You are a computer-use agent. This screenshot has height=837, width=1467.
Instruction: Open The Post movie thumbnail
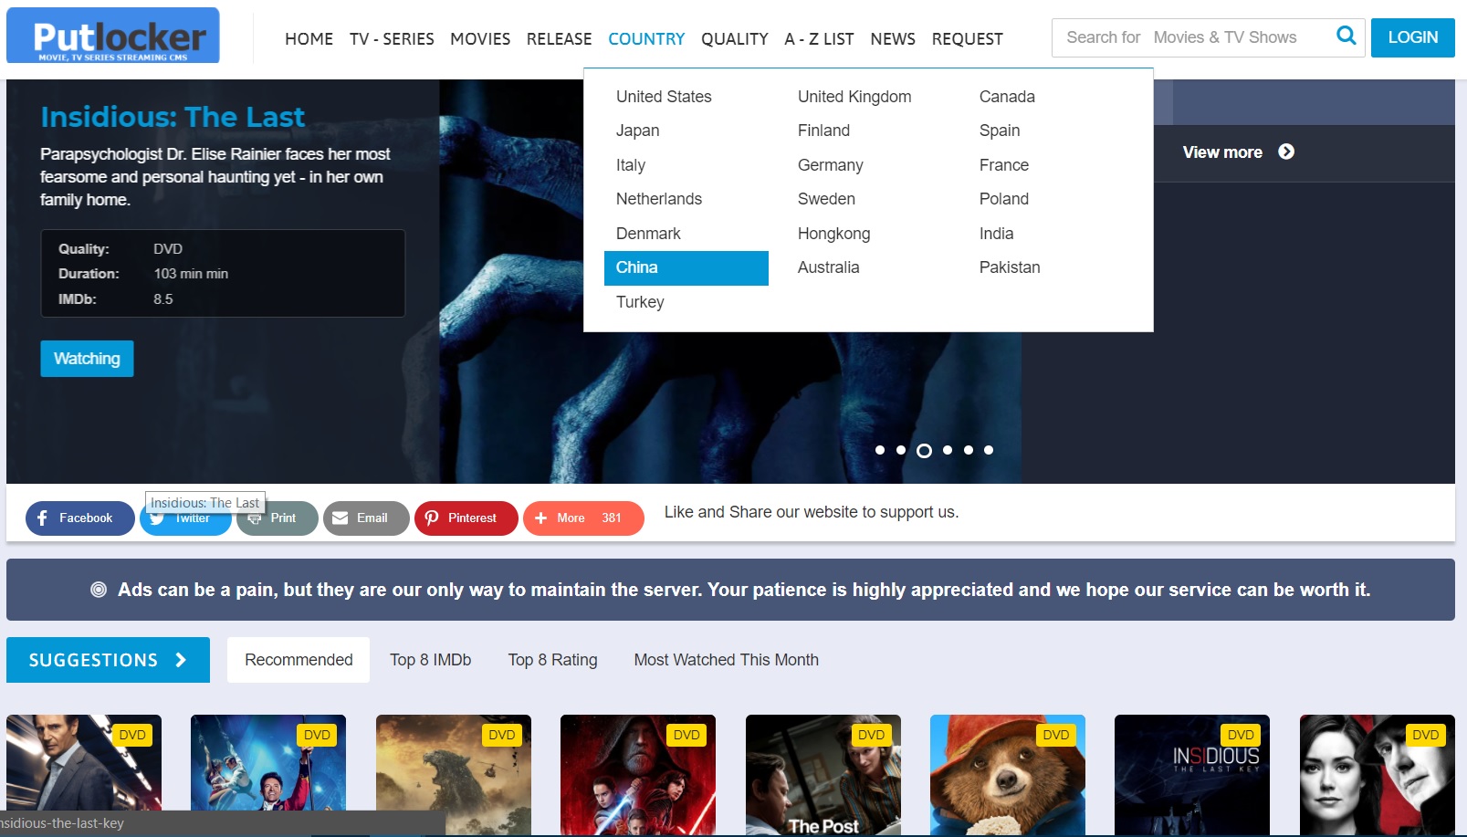click(x=823, y=775)
